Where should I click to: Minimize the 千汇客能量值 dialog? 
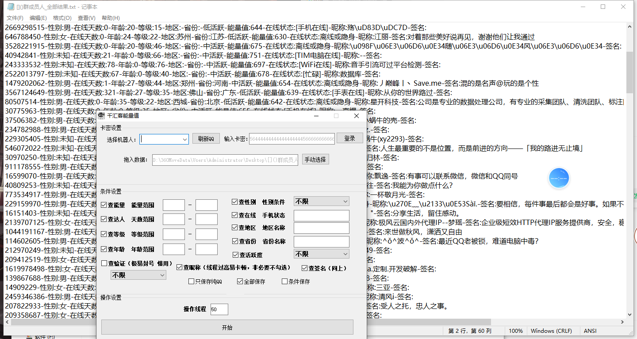coord(316,116)
